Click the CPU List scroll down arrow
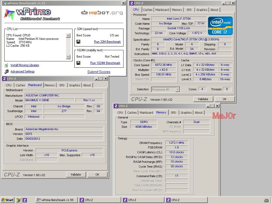The width and height of the screenshot is (272, 204). coord(68,57)
